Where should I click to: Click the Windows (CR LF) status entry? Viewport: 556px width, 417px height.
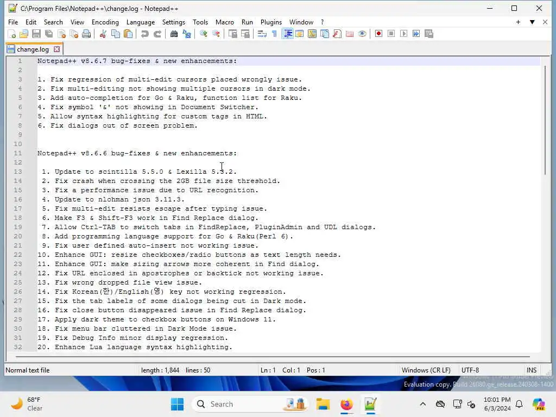point(426,370)
